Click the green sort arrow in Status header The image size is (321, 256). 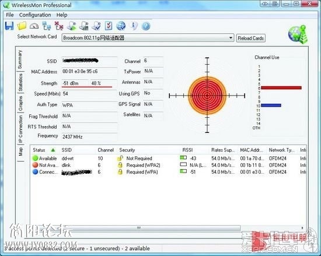[53, 150]
